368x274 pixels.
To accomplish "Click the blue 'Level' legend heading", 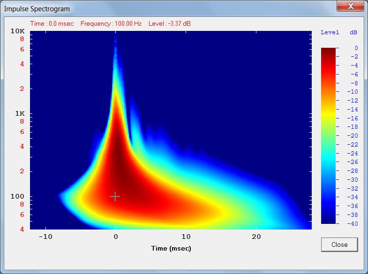I will (330, 32).
